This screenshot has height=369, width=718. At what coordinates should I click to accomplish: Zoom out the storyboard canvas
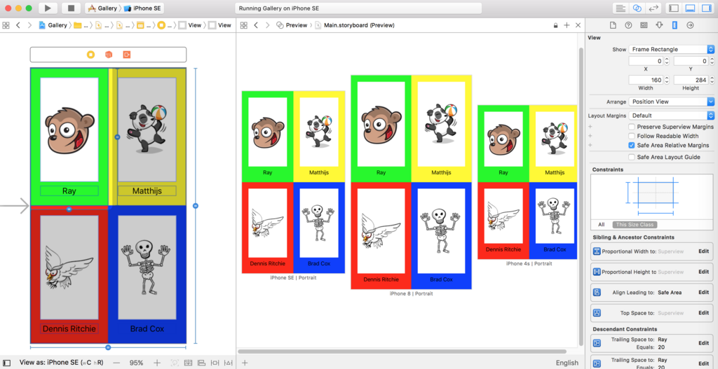tap(116, 363)
